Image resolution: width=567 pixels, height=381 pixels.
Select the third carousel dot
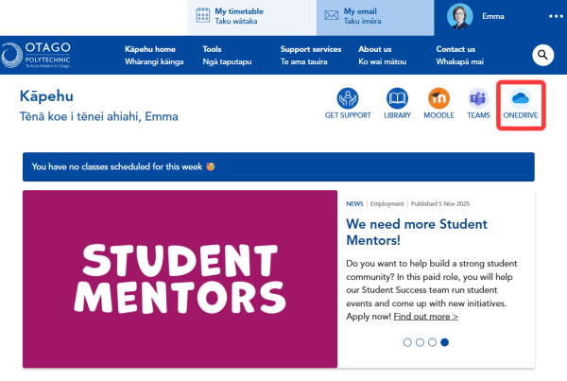tap(432, 342)
